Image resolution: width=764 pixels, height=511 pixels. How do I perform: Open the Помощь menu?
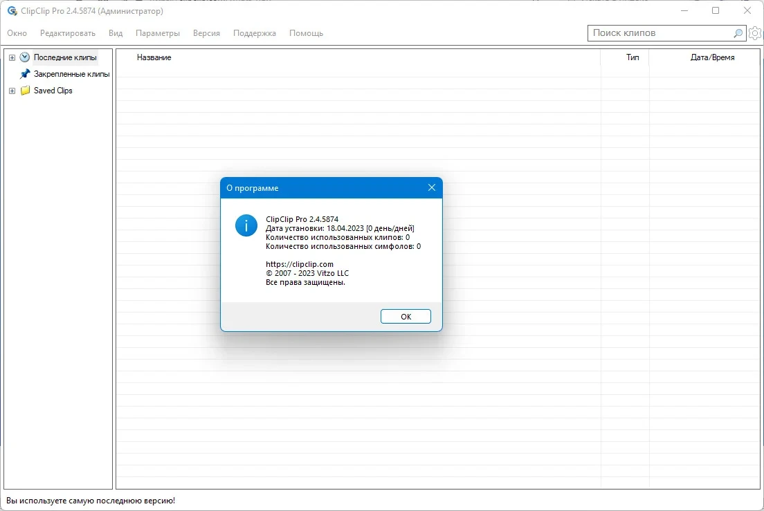tap(306, 33)
